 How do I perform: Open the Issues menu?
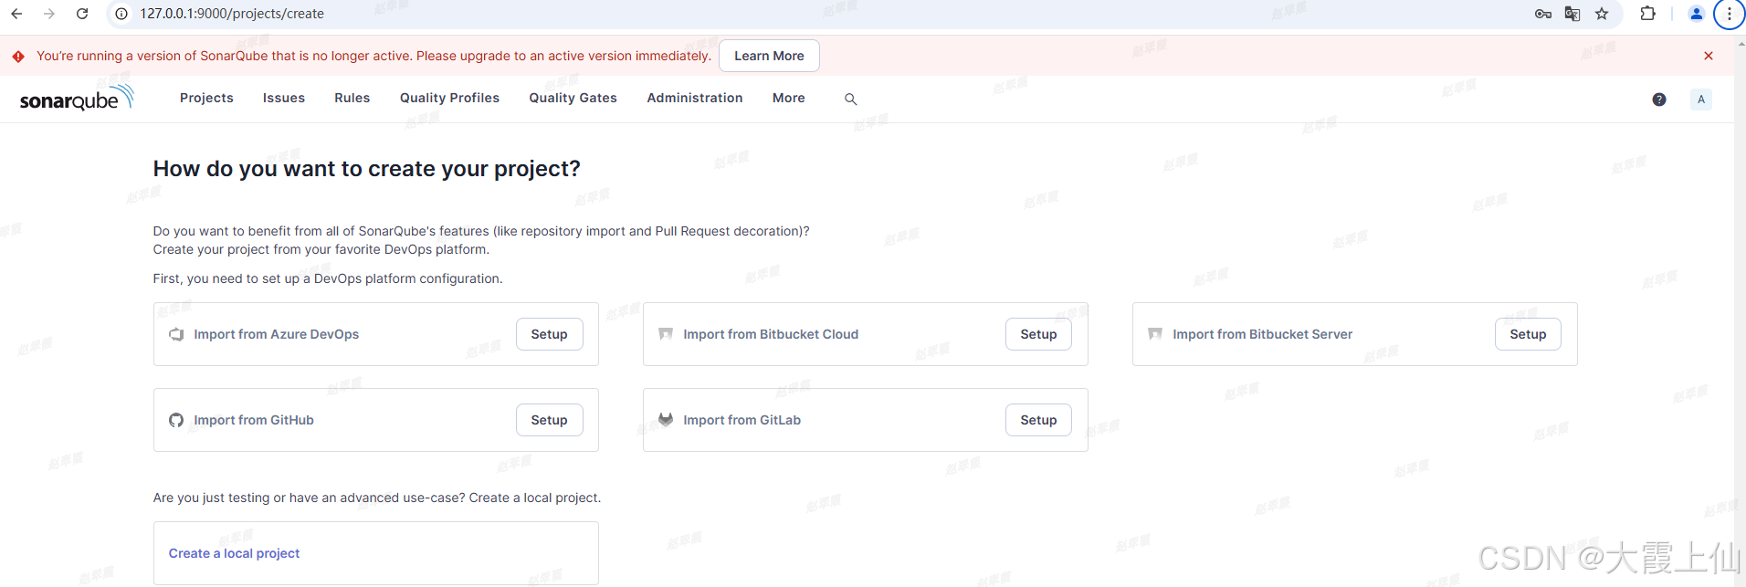click(284, 98)
